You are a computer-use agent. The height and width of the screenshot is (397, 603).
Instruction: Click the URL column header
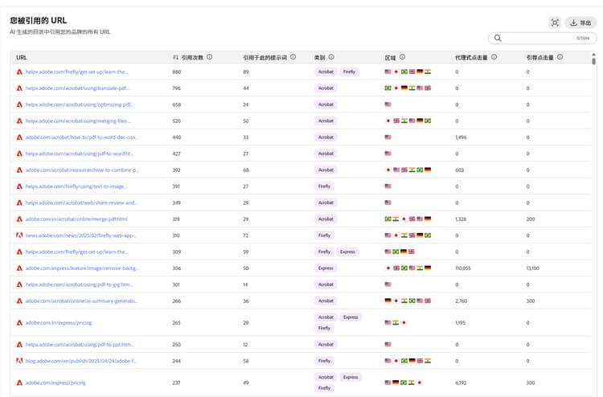[22, 58]
